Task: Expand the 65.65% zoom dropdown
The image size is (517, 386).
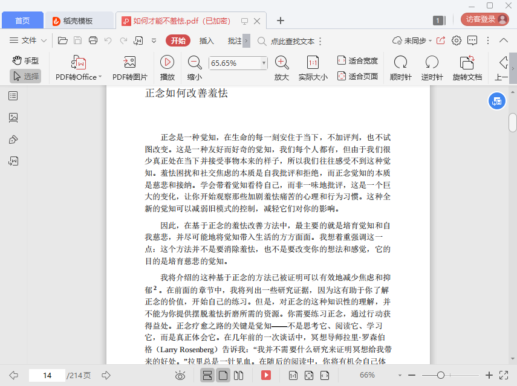Action: click(264, 63)
